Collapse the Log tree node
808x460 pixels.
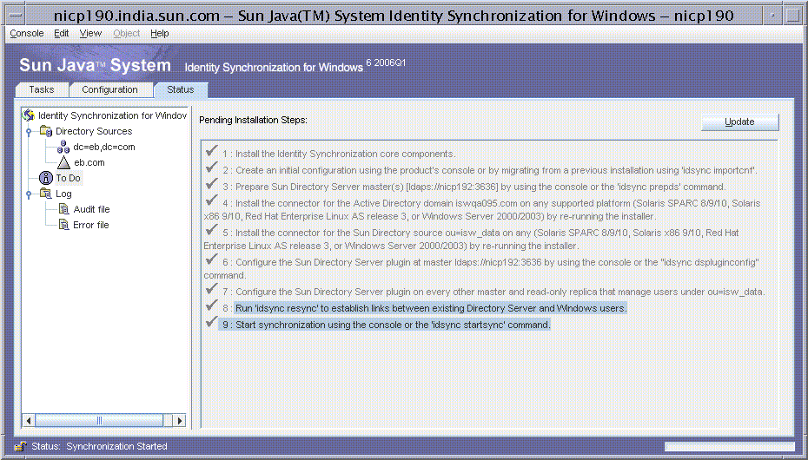[29, 194]
